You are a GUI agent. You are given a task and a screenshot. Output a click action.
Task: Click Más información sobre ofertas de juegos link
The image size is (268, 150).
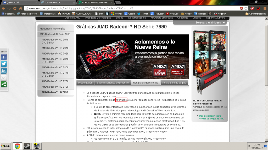point(211,117)
